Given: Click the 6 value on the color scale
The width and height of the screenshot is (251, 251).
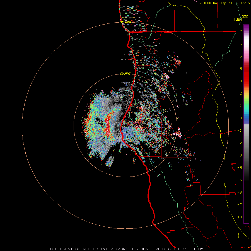Looking at the screenshot, I should [x=241, y=44].
